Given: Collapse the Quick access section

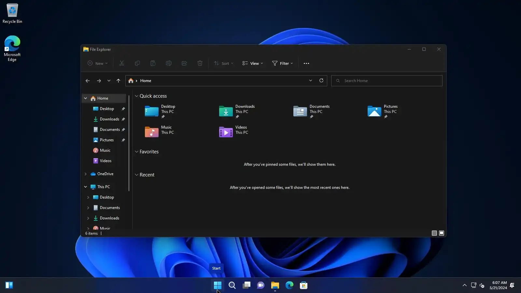Looking at the screenshot, I should tap(137, 96).
